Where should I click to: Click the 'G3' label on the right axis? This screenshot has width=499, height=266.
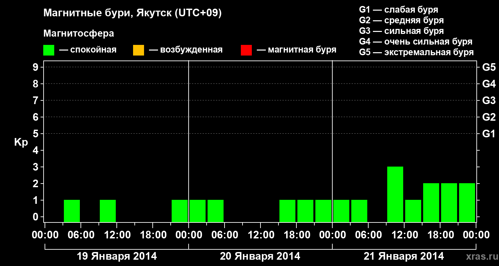point(489,100)
